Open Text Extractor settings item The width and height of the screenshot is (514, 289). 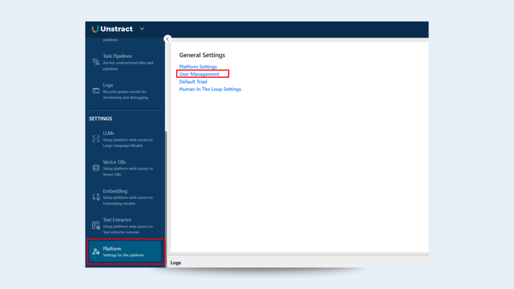point(125,226)
